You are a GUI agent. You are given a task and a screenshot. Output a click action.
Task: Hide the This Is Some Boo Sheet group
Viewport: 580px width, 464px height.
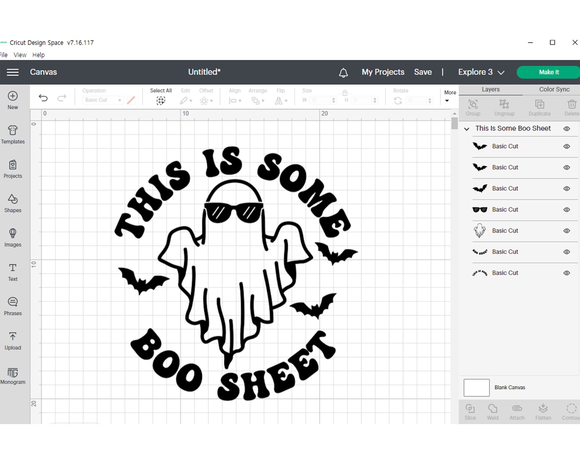566,129
